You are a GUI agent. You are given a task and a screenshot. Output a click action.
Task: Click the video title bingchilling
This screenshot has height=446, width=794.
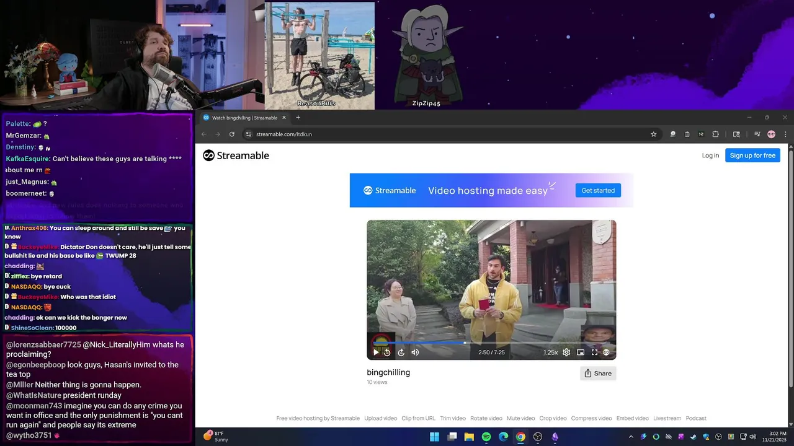pos(388,372)
